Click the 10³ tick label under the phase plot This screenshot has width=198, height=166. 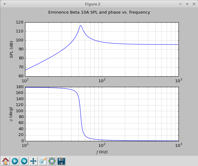179,145
